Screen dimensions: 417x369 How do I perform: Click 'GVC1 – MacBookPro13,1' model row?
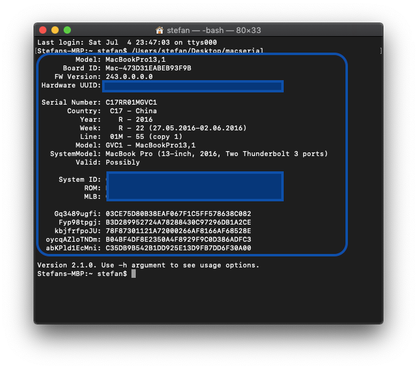[150, 145]
